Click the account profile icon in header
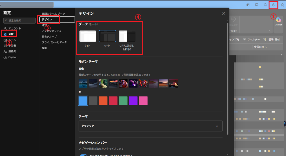286x156 pixels. tap(282, 5)
